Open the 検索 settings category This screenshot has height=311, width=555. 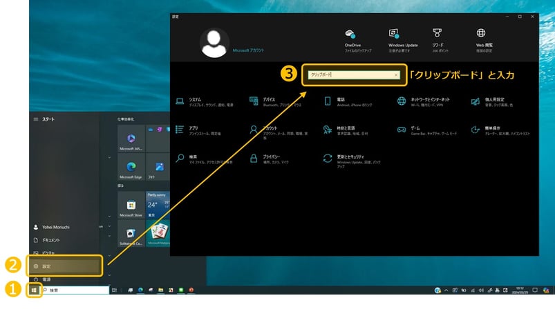point(204,159)
